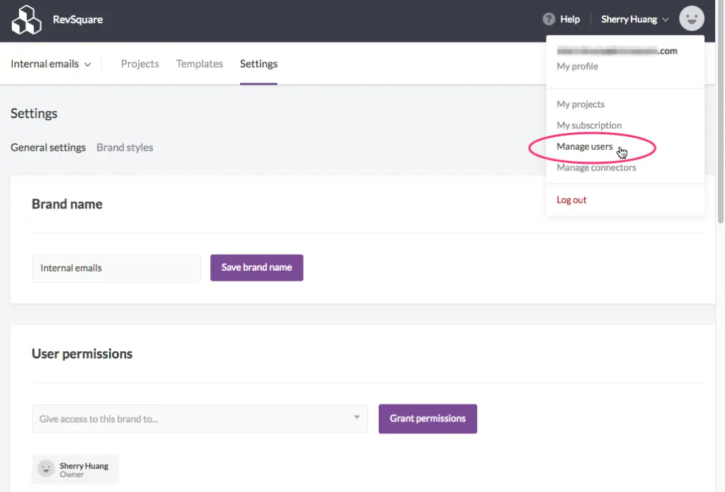The image size is (725, 492).
Task: Open My profile from the account menu
Action: tap(577, 66)
